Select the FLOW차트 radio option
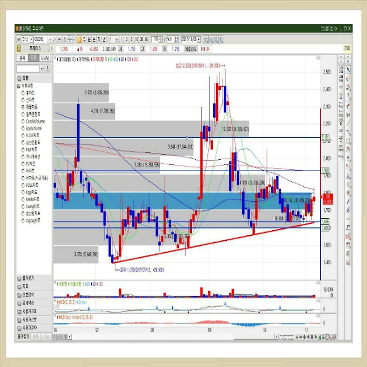Viewport: 367px width, 367px height. (x=23, y=135)
